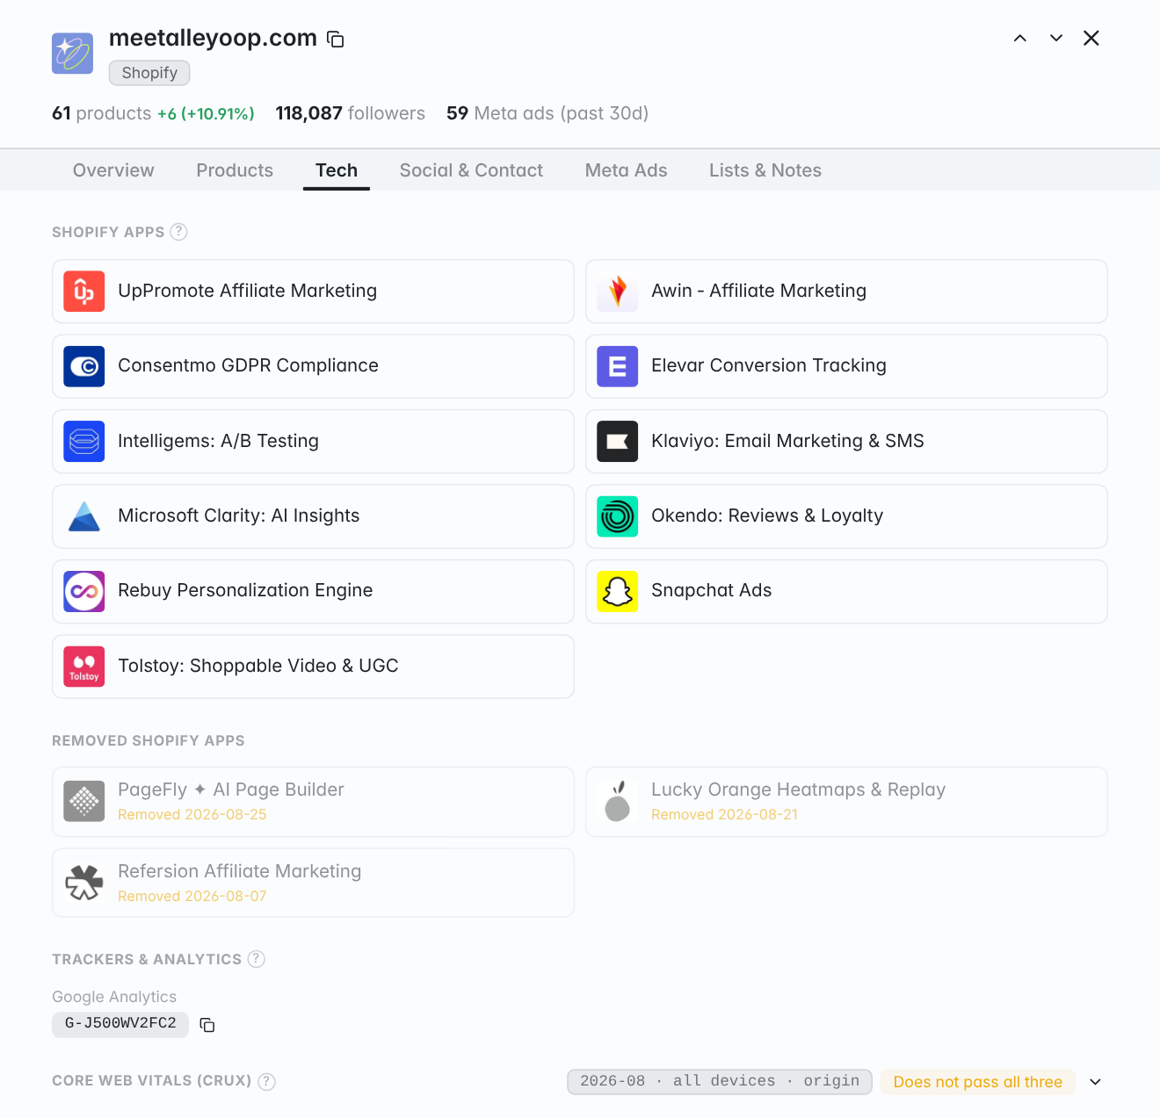Click the 118,087 followers stat
Viewport: 1160px width, 1118px height.
tap(351, 113)
